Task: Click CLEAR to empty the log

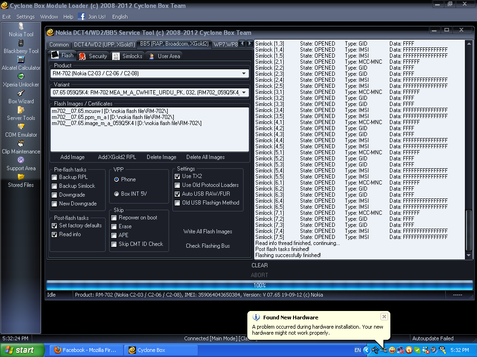Action: [259, 265]
